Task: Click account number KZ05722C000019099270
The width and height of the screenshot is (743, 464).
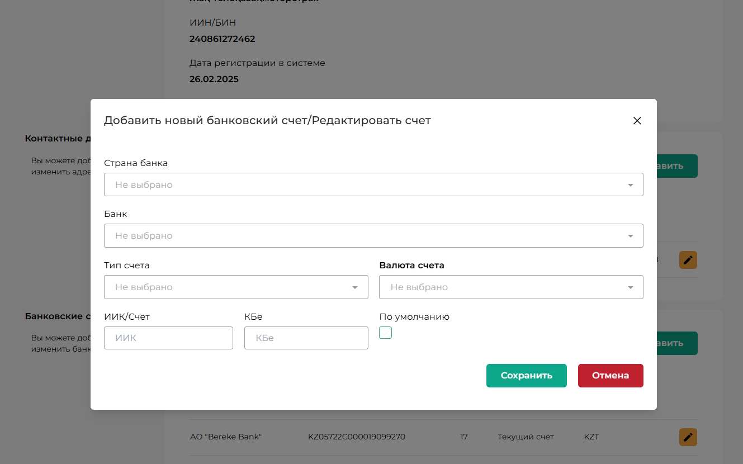Action: (356, 437)
